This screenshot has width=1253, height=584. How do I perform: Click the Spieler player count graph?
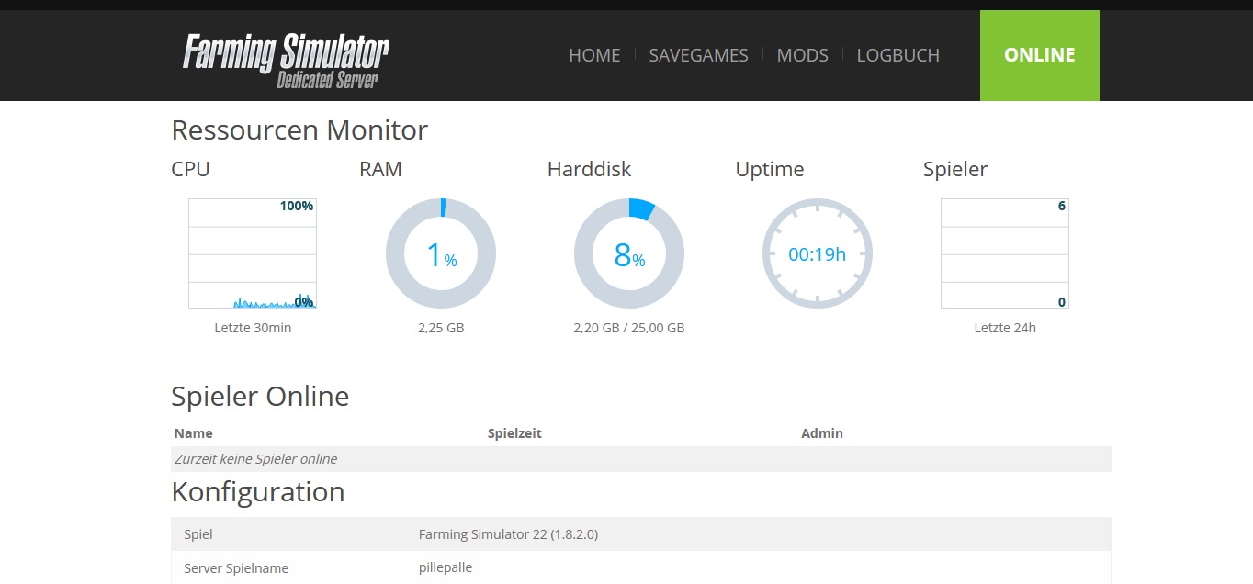[1005, 253]
